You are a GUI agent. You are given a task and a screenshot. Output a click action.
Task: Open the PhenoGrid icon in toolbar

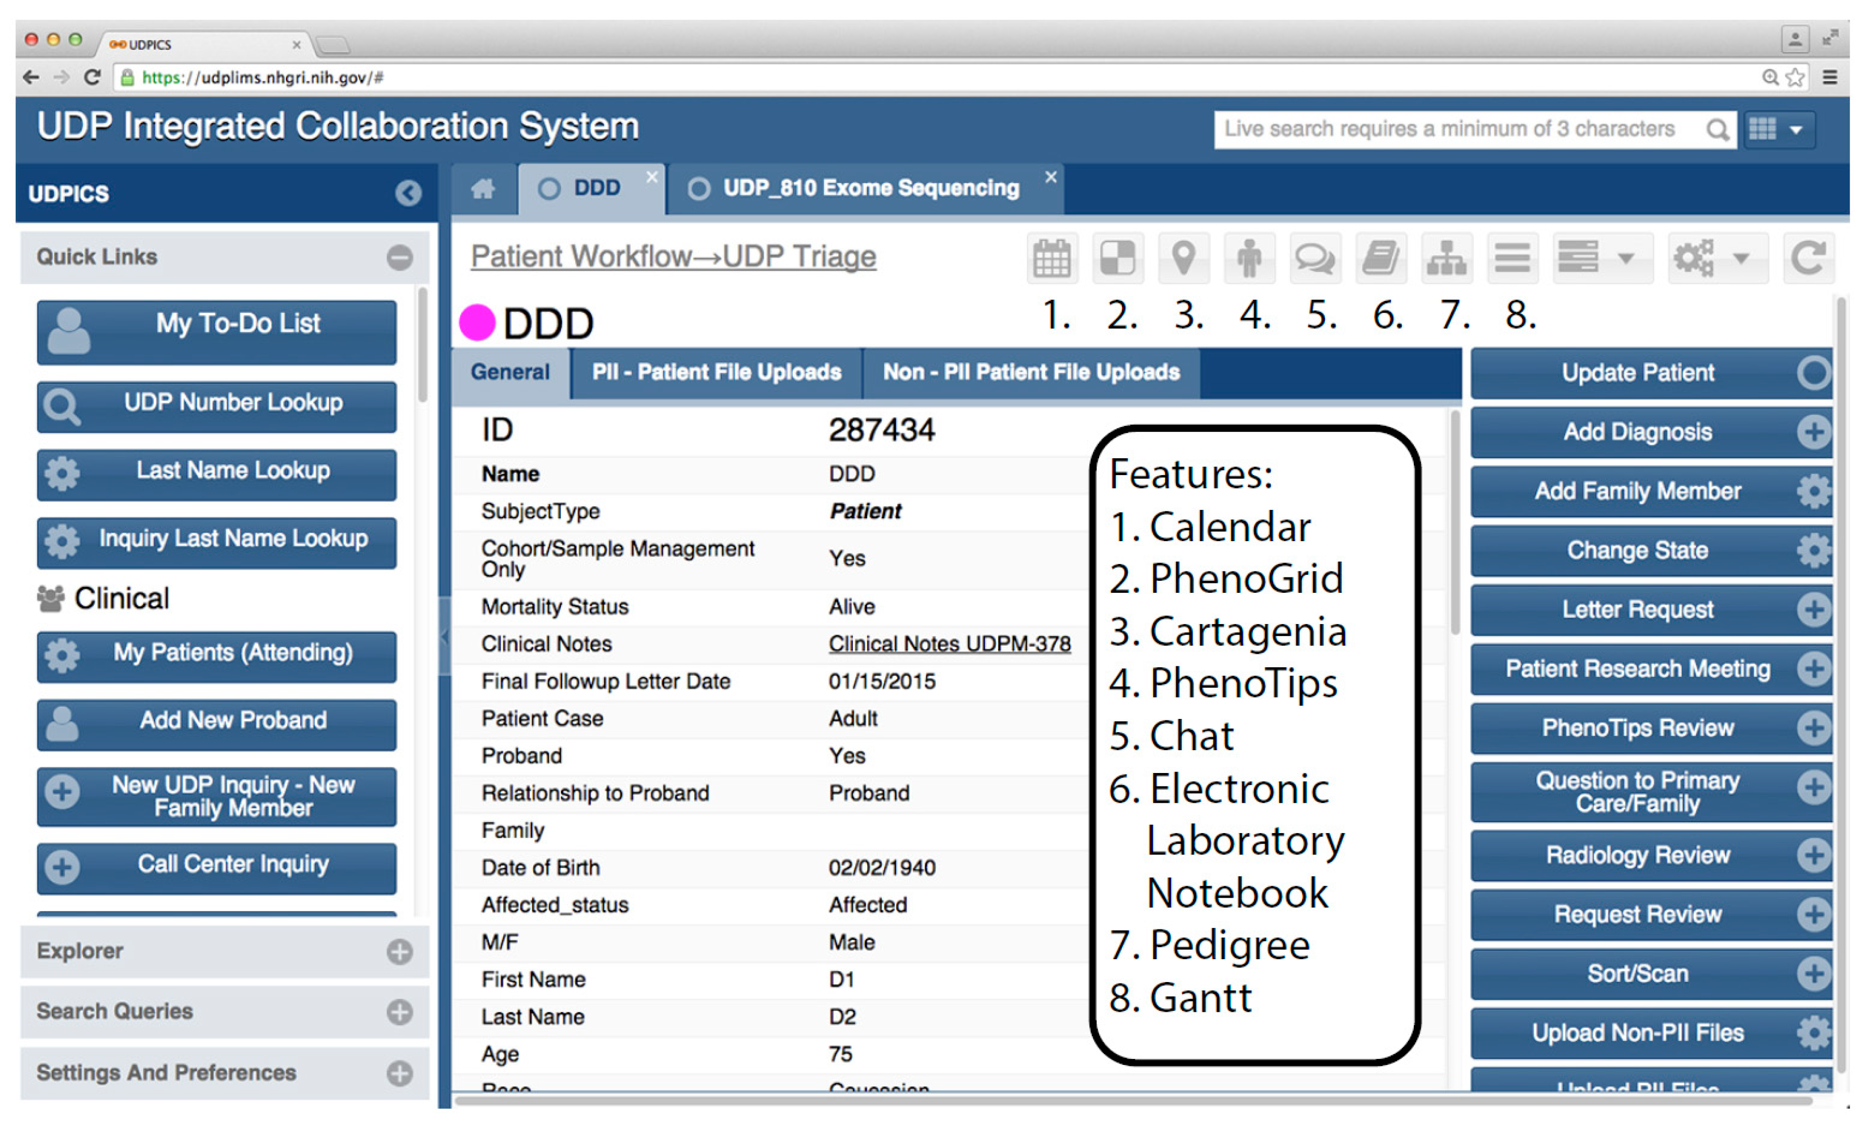[1117, 258]
